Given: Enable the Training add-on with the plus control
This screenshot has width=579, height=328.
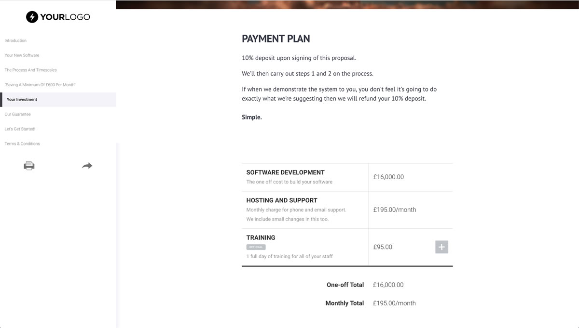Looking at the screenshot, I should [x=441, y=247].
